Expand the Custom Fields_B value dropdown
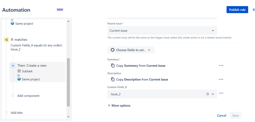Viewport: 255px width, 122px height. click(x=213, y=94)
